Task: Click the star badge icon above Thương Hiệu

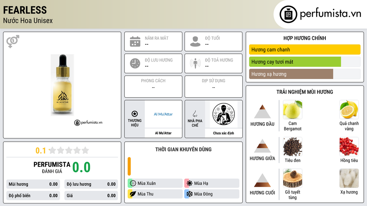Action: [135, 114]
